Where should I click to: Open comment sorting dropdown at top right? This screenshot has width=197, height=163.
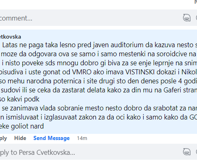(196, 2)
